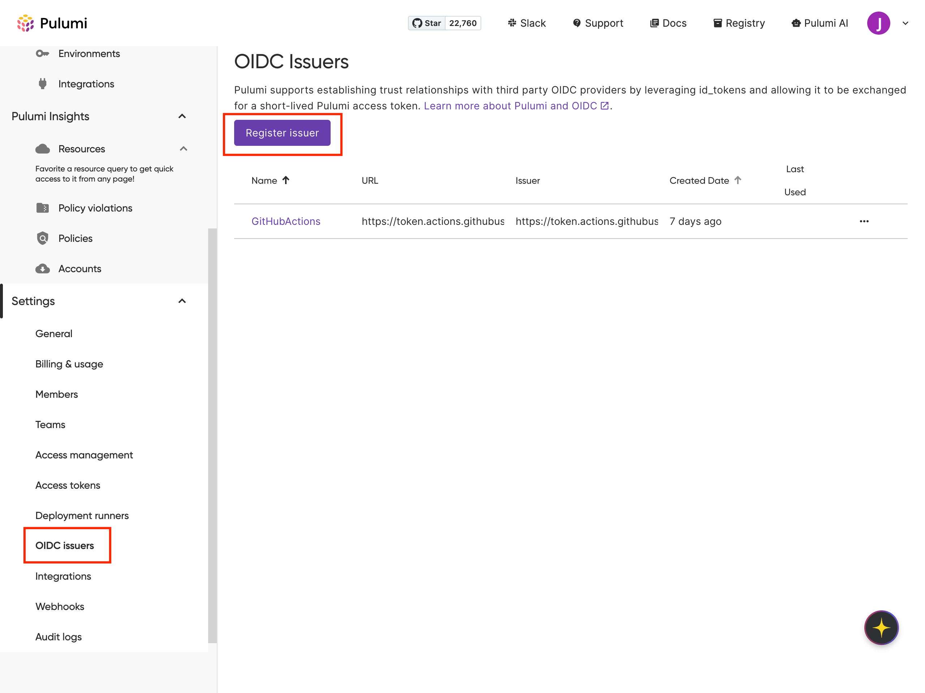Click the Resources cloud icon
The width and height of the screenshot is (925, 693).
point(42,149)
